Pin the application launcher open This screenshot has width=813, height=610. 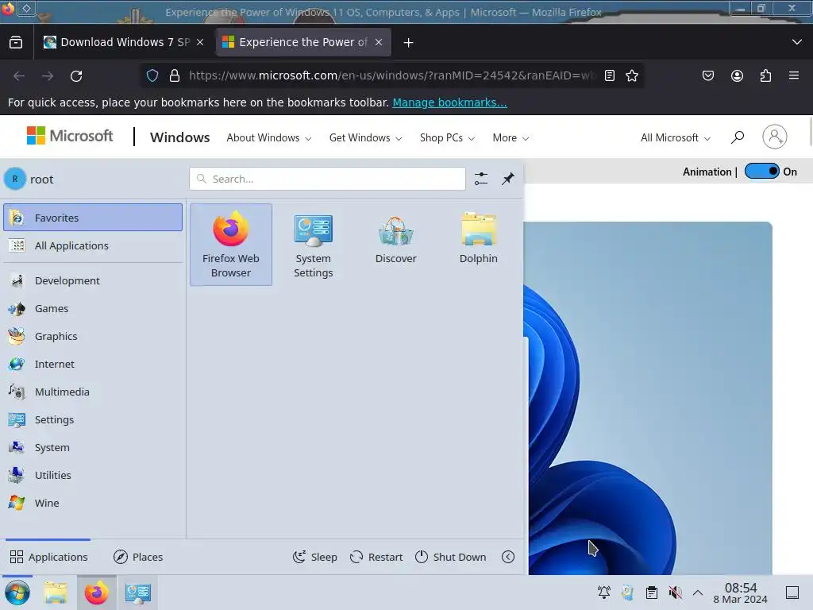click(507, 179)
